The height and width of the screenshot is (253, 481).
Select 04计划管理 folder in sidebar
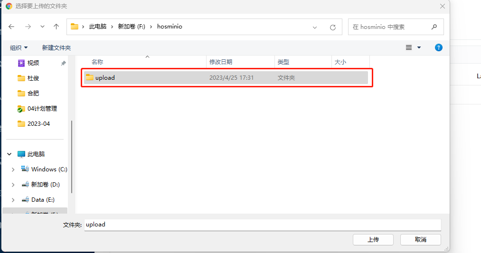pos(42,109)
